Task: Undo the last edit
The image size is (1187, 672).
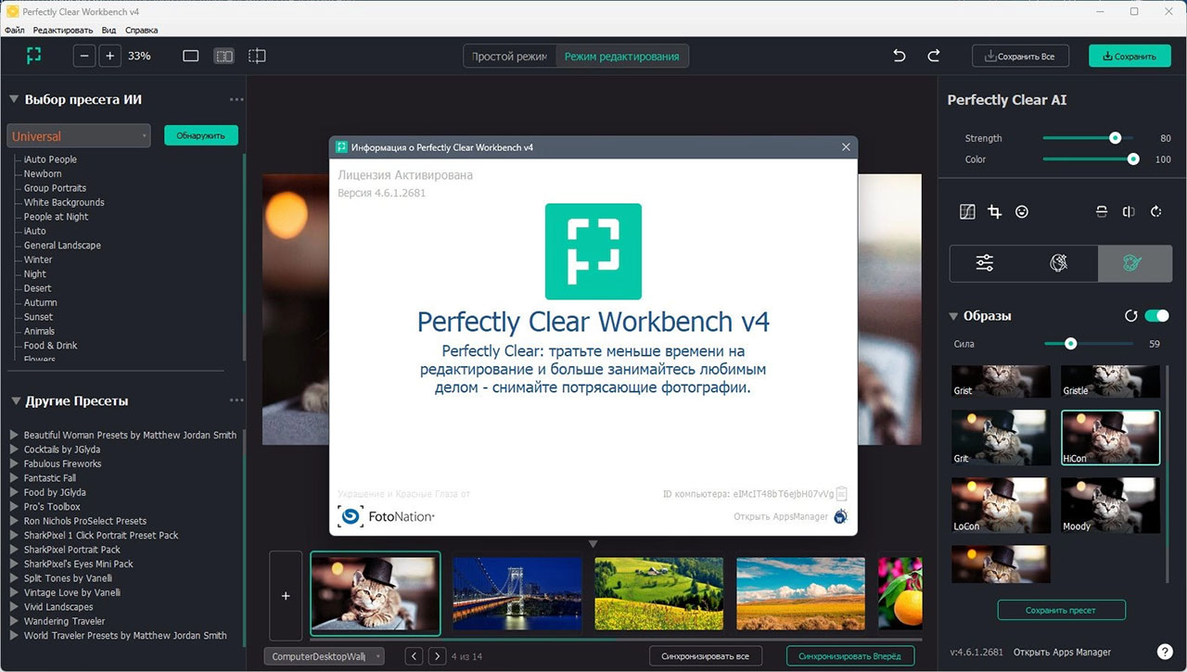Action: (x=899, y=56)
